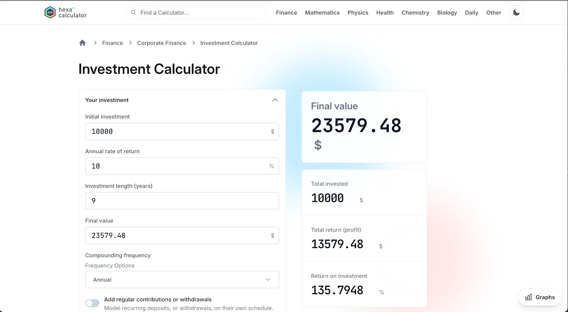Collapse the Your investment section

[x=275, y=100]
